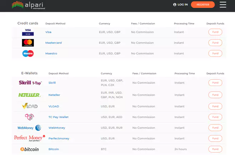
Task: Click the orange REGISTER button
Action: (x=203, y=5)
